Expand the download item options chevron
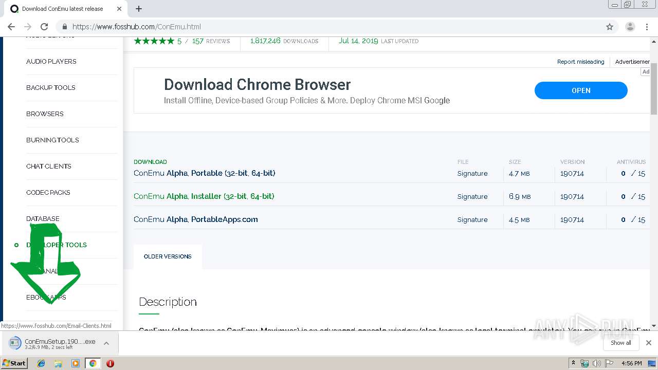Screen dimensions: 658x370 106,343
